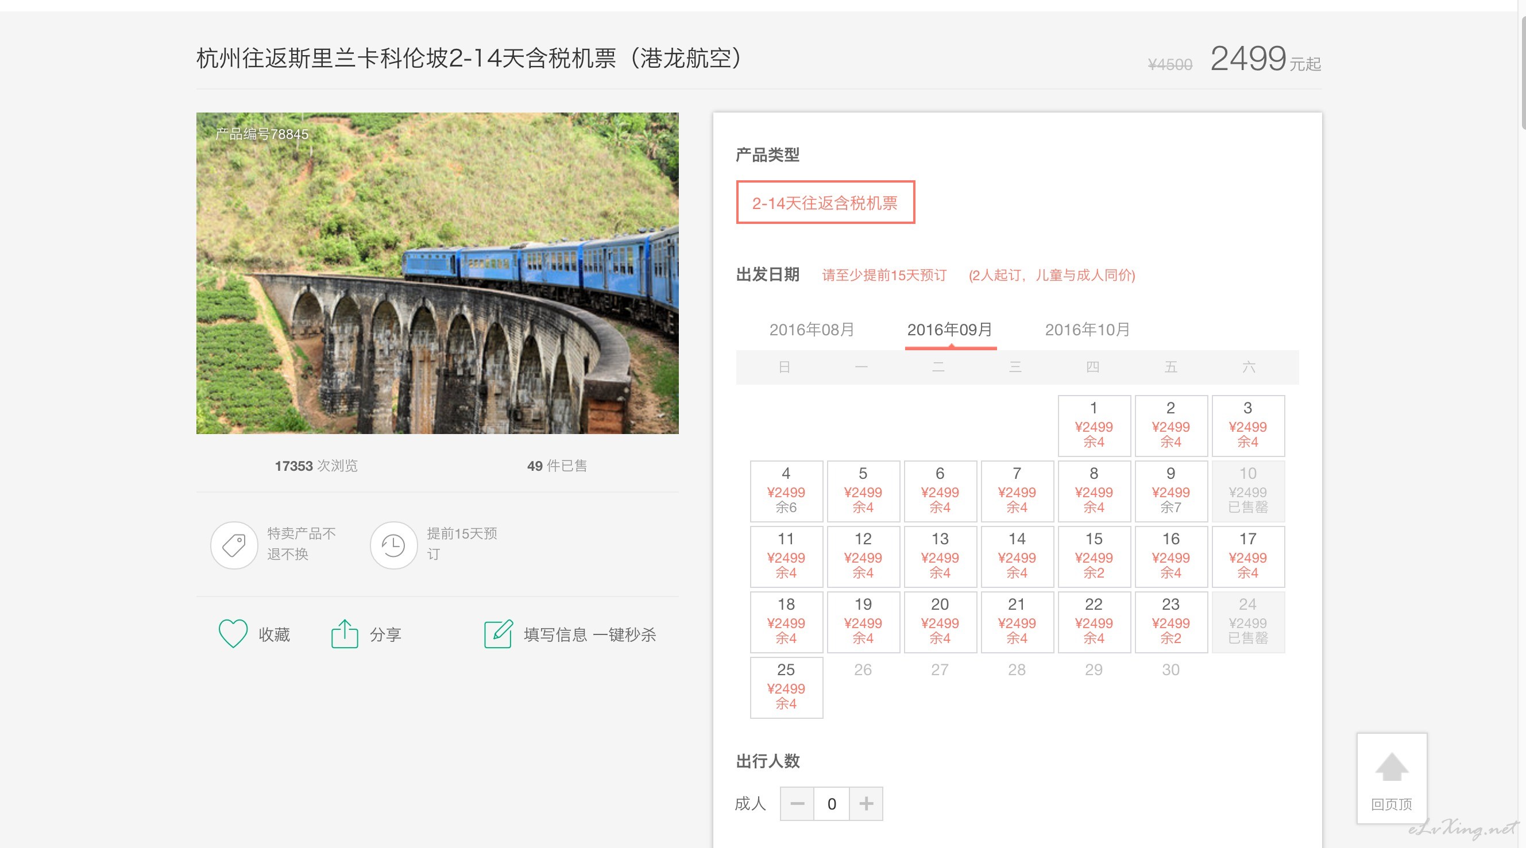Viewport: 1526px width, 848px height.
Task: Select departure date September 17
Action: coord(1248,557)
